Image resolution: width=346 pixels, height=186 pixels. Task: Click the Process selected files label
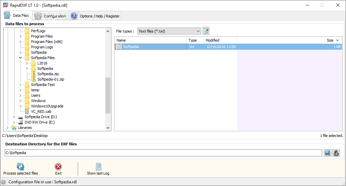point(21,173)
